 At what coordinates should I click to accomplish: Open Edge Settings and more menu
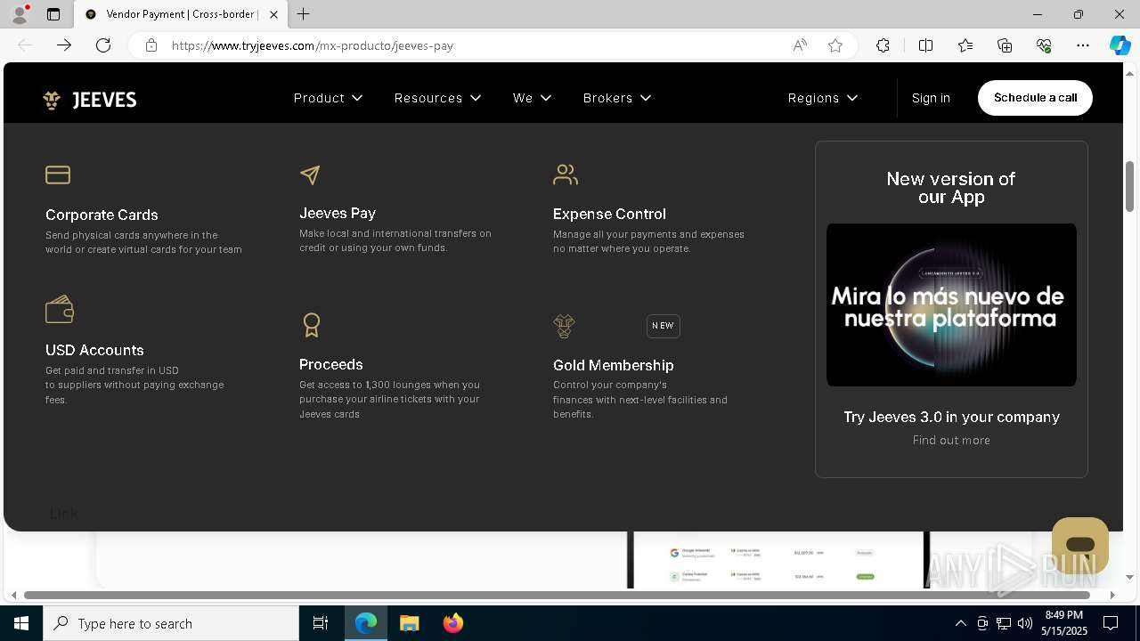(x=1083, y=45)
